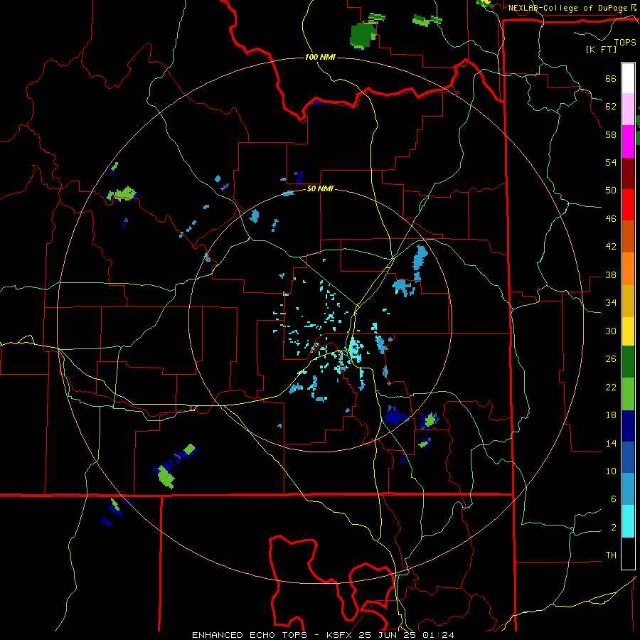Click legend value 34
The width and height of the screenshot is (640, 640).
pyautogui.click(x=611, y=303)
